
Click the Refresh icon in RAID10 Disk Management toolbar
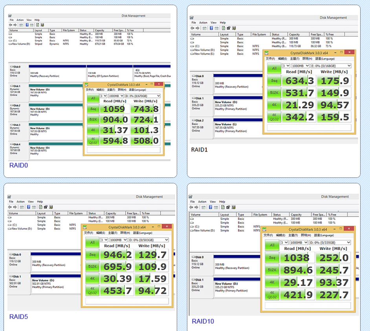point(222,207)
